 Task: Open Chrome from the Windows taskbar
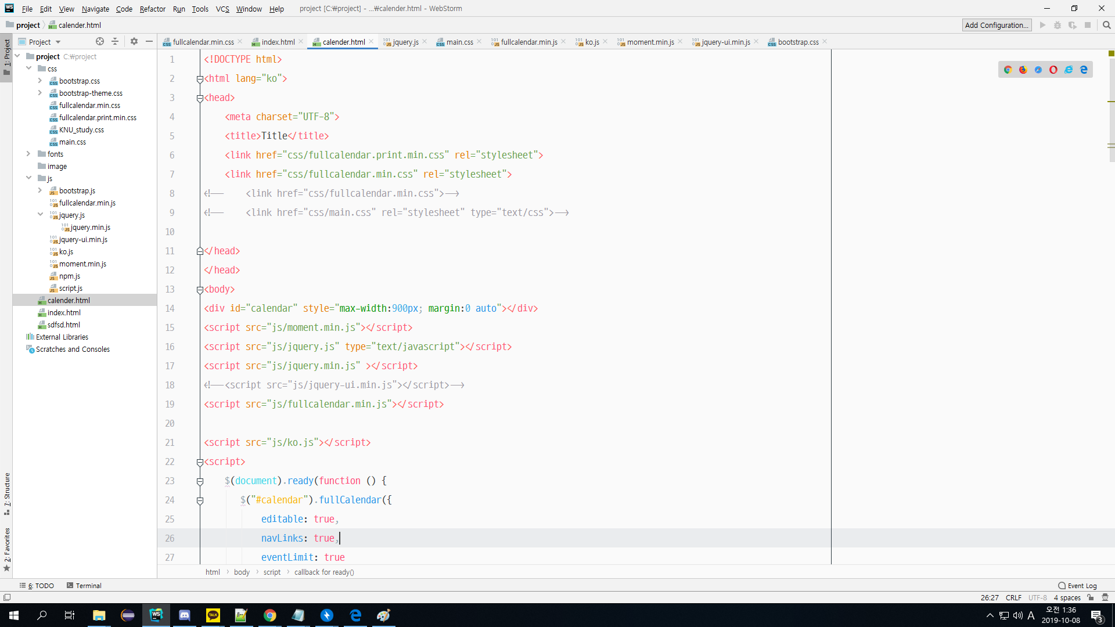[x=270, y=615]
